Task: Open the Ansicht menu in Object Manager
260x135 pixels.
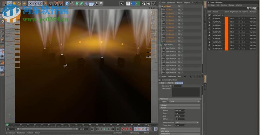Action: coord(179,3)
